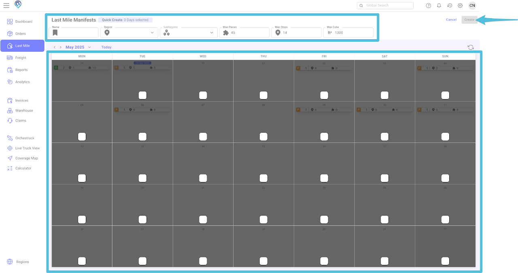
Task: Click the Dashboard sidebar icon
Action: pyautogui.click(x=10, y=21)
